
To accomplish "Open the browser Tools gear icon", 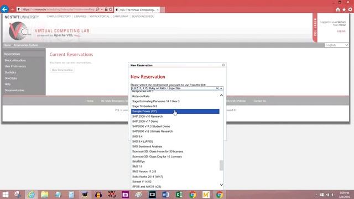I will point(350,9).
